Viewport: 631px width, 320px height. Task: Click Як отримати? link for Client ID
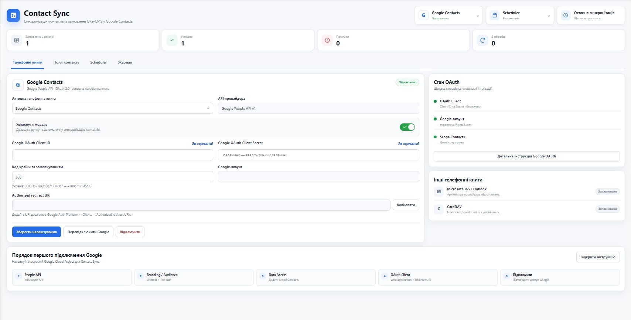(x=202, y=144)
